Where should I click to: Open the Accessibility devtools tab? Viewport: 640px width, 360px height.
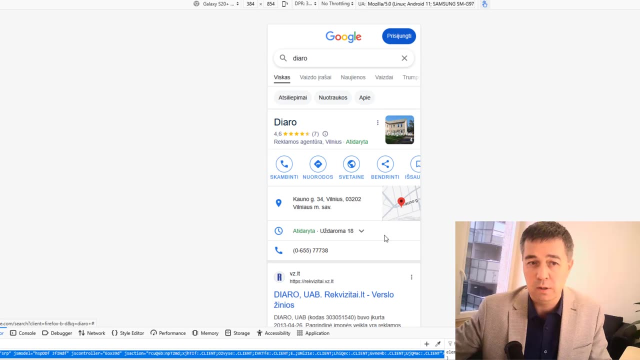[x=273, y=333]
